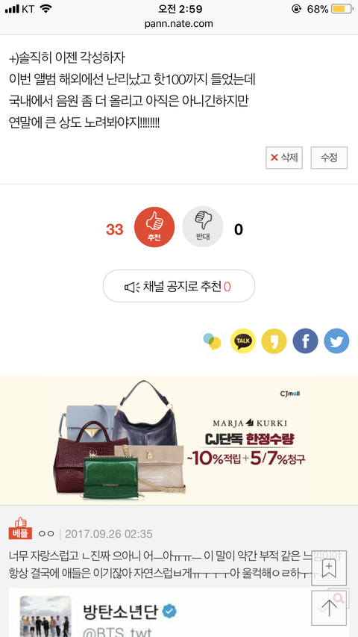Tap the recommendation count 33
This screenshot has height=637, width=358.
[114, 229]
